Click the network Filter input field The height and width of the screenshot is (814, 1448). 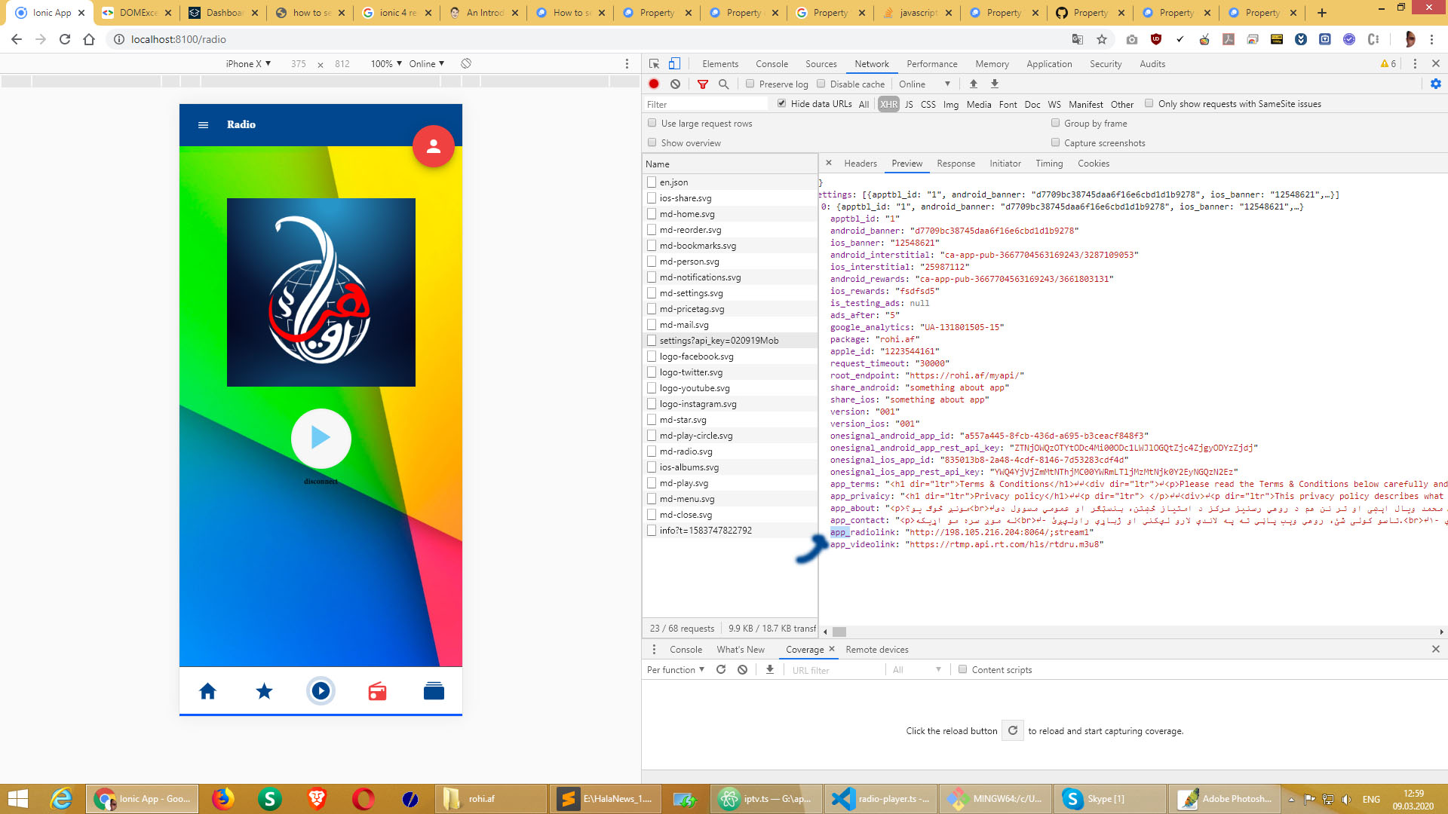pyautogui.click(x=706, y=105)
